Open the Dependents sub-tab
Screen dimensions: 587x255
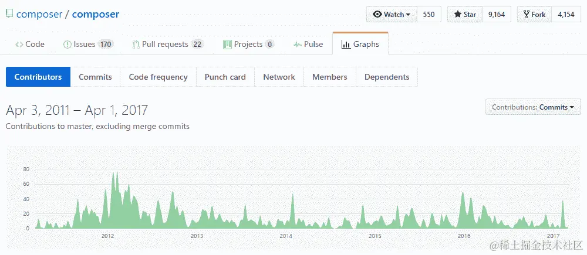click(387, 77)
